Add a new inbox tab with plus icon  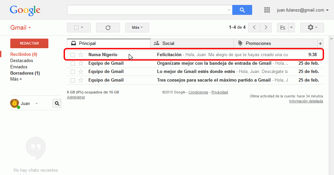pyautogui.click(x=320, y=44)
